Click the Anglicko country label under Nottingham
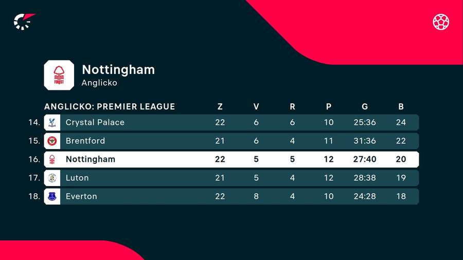Image resolution: width=463 pixels, height=260 pixels. click(x=99, y=83)
